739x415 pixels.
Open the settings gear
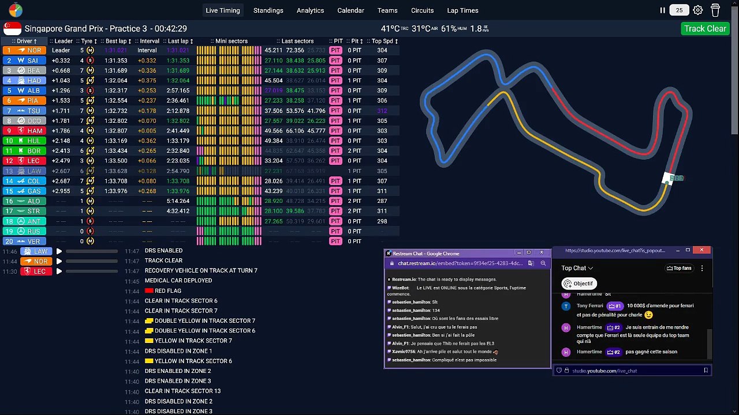pyautogui.click(x=697, y=10)
